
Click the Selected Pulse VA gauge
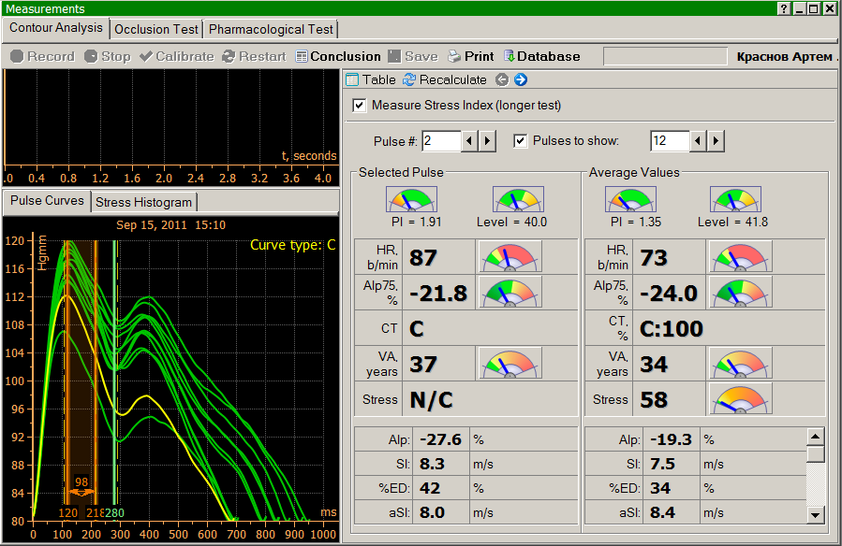click(510, 364)
